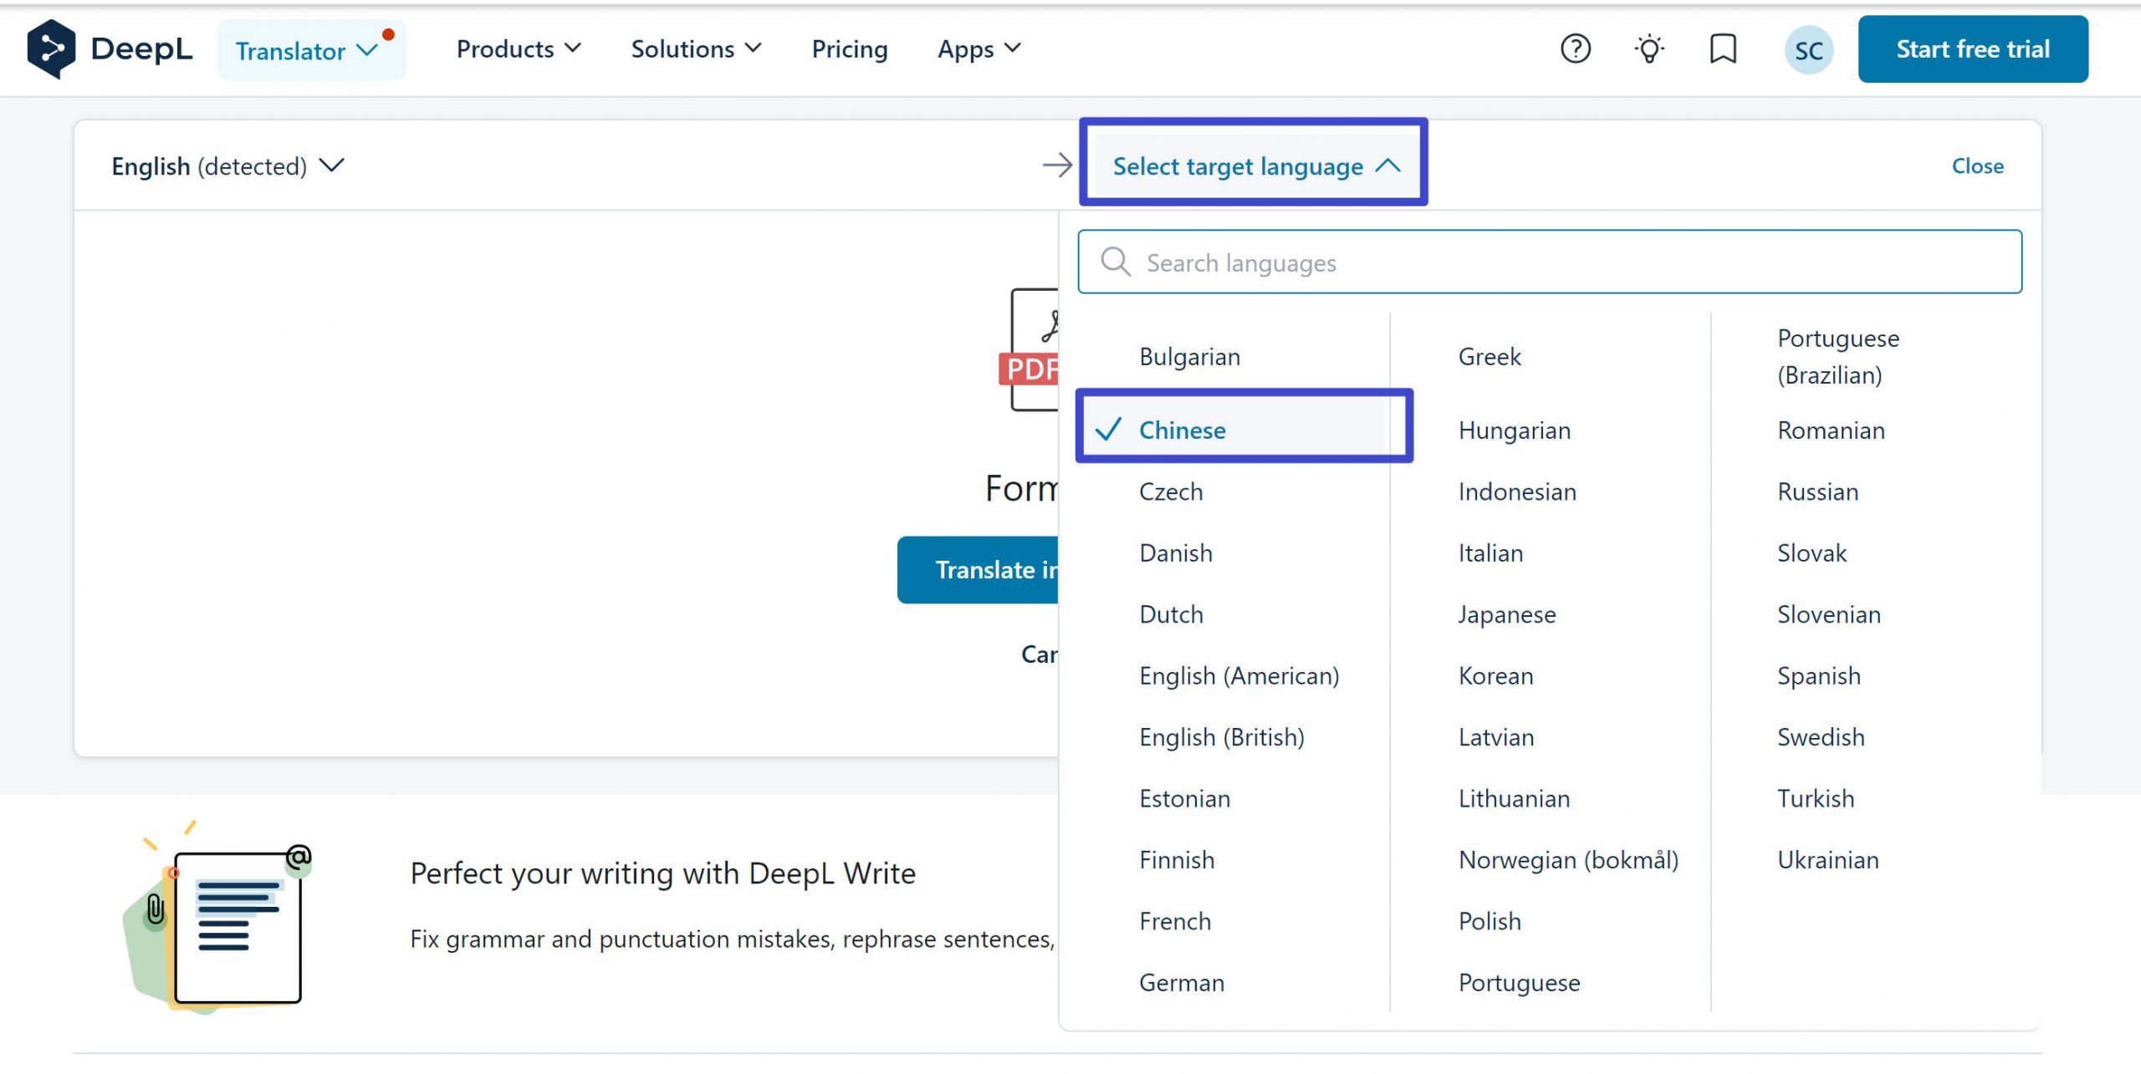Image resolution: width=2141 pixels, height=1074 pixels.
Task: Click the DeepL logo
Action: [x=109, y=48]
